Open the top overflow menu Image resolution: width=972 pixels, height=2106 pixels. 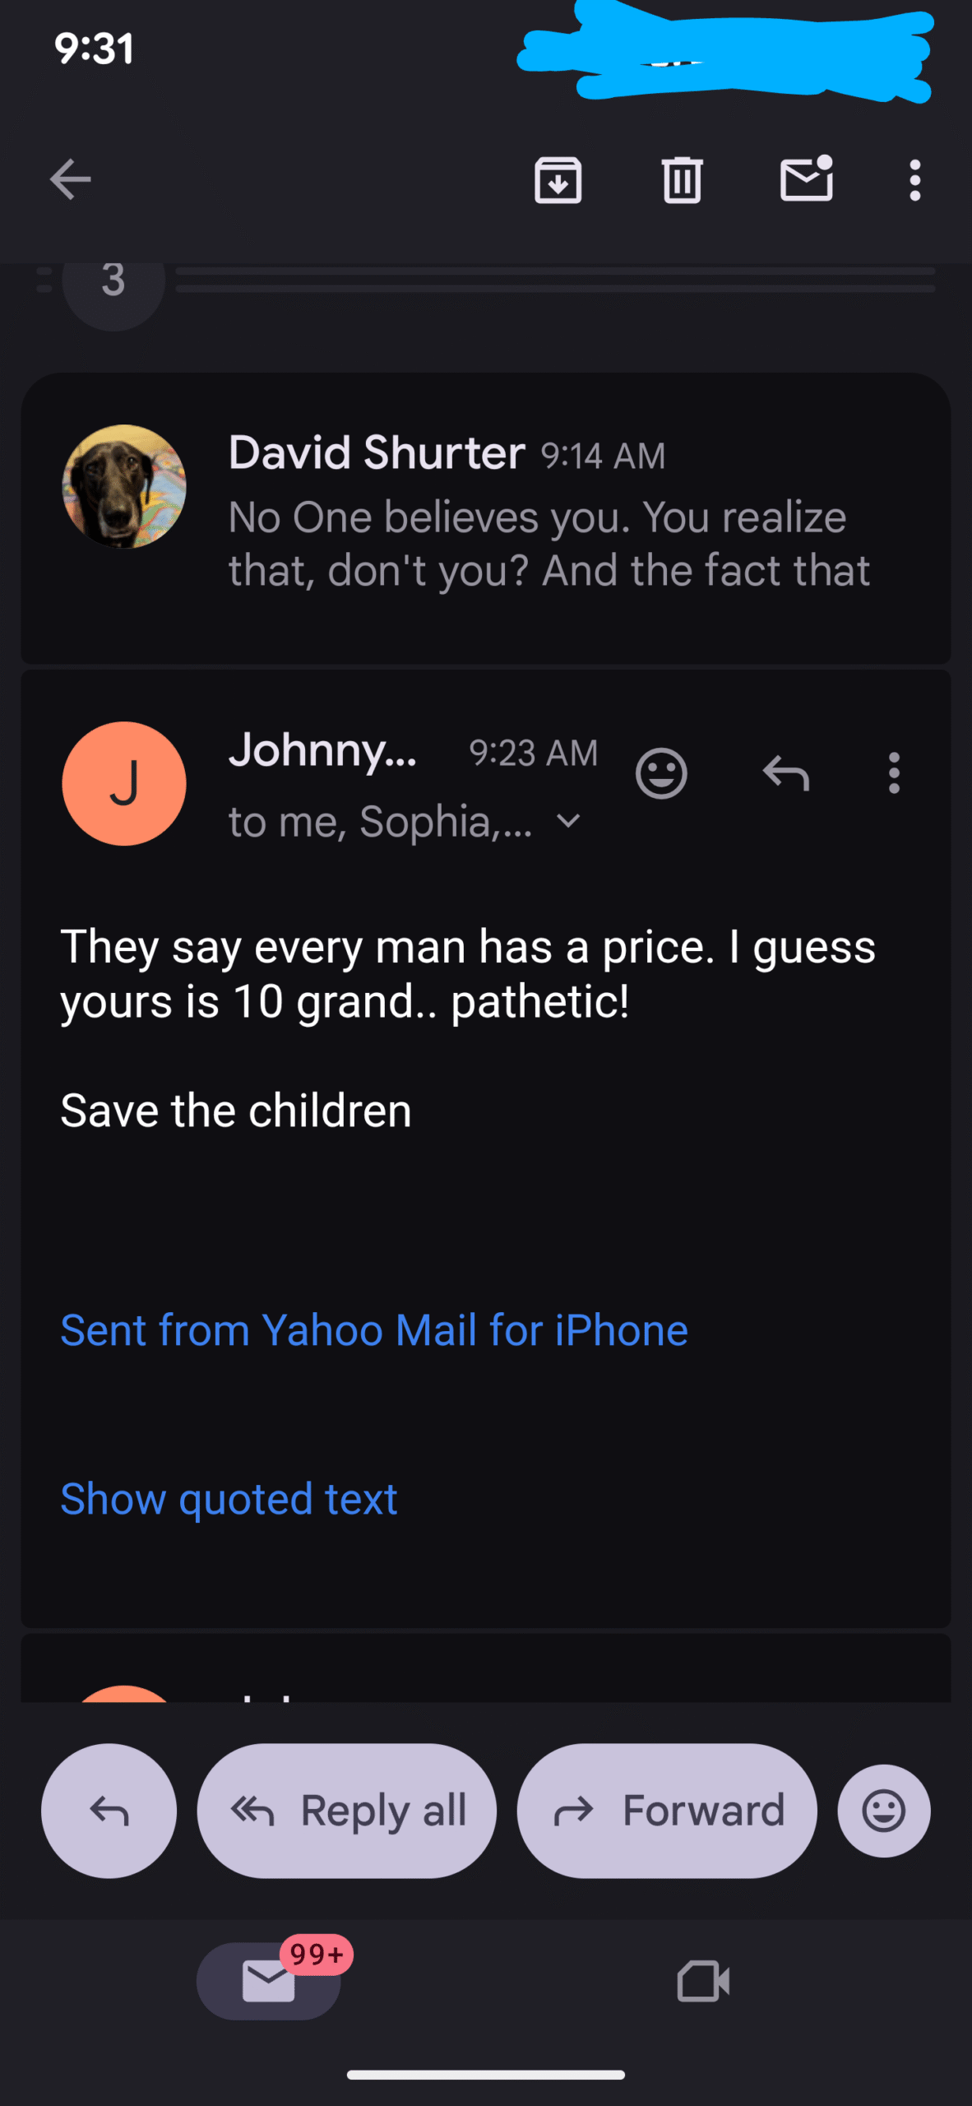click(x=914, y=179)
